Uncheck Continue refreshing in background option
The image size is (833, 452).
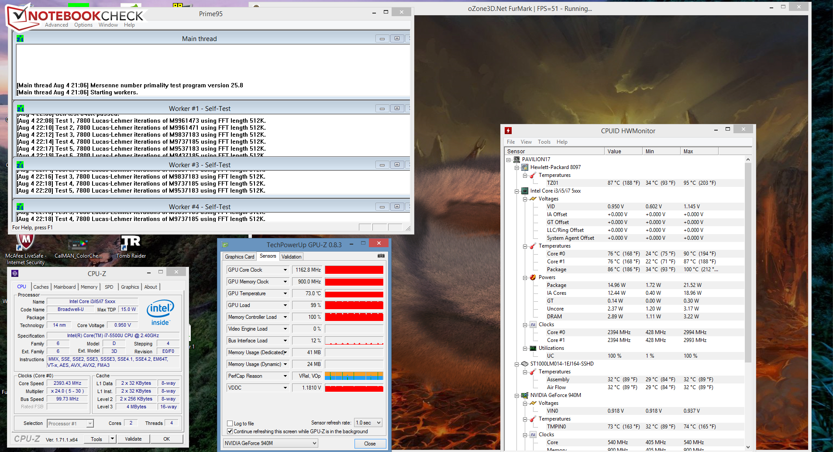230,431
